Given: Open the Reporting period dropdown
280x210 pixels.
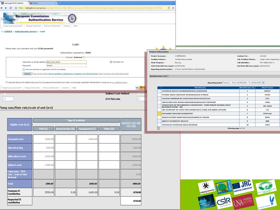Looking at the screenshot, I should (243, 83).
